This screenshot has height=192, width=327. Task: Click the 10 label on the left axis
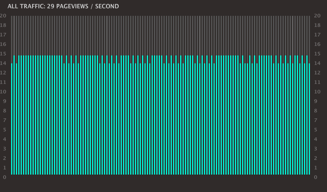(x=3, y=92)
